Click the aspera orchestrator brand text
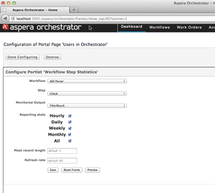Viewport: 215px width, 193px height. click(x=46, y=27)
